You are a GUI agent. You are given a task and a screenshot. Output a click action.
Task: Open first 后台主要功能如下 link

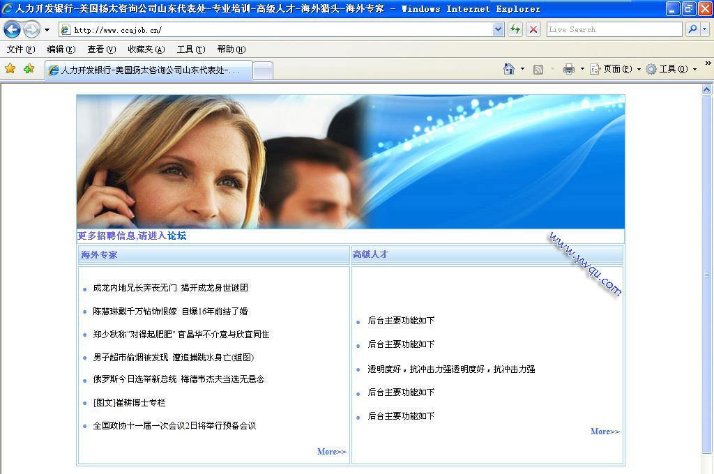coord(401,321)
